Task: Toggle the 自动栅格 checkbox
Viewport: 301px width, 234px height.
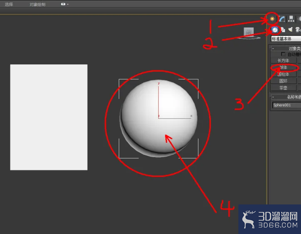Action: pyautogui.click(x=283, y=54)
